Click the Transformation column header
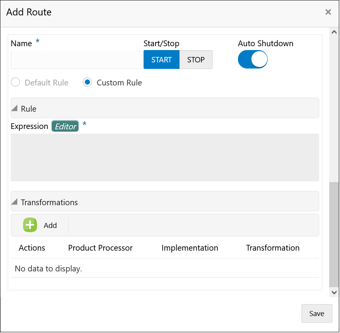The image size is (340, 333). [x=273, y=248]
